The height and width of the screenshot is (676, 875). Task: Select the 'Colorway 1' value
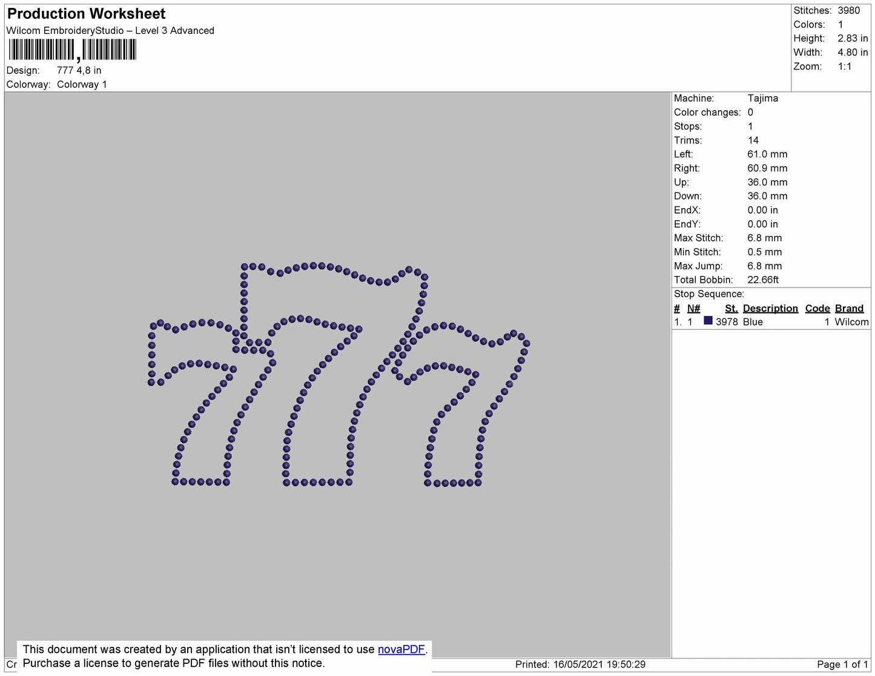point(82,85)
